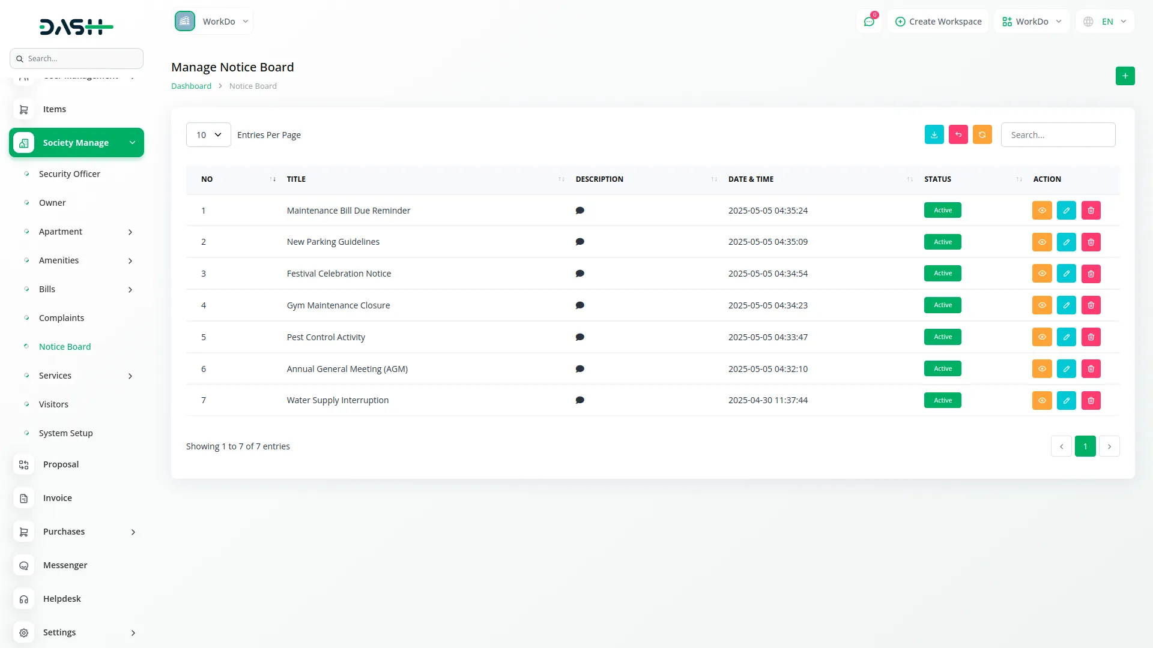Screen dimensions: 1153x648
Task: Open Complaints in the sidebar
Action: pyautogui.click(x=61, y=318)
